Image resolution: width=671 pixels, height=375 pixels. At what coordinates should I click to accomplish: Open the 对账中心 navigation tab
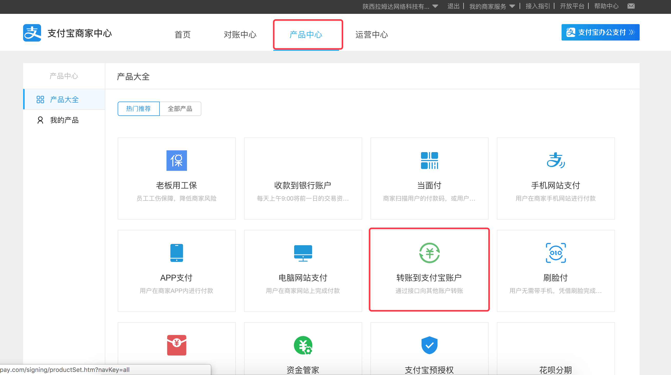coord(240,35)
